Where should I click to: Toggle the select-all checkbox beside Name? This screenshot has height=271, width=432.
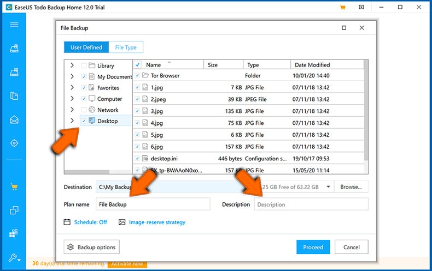tap(137, 65)
